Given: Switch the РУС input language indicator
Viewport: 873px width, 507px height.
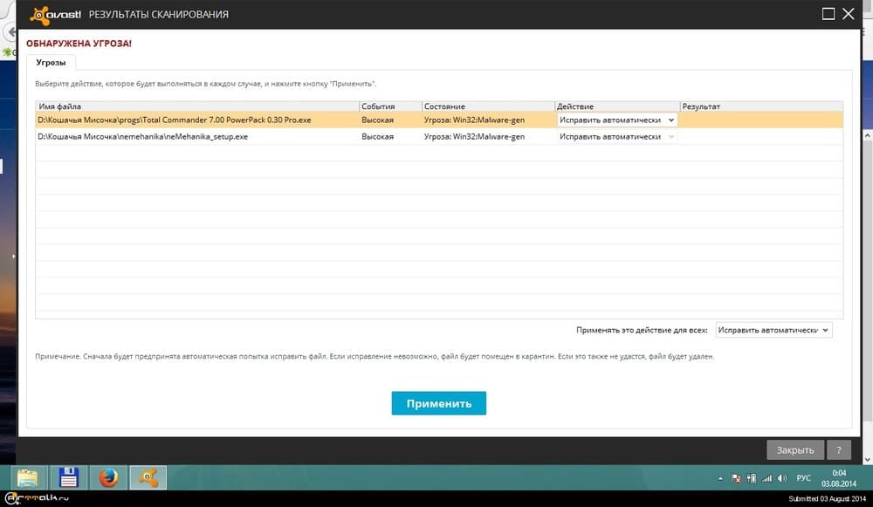Looking at the screenshot, I should (804, 478).
